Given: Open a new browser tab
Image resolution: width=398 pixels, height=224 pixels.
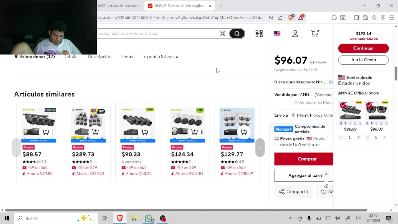Looking at the screenshot, I should [221, 6].
